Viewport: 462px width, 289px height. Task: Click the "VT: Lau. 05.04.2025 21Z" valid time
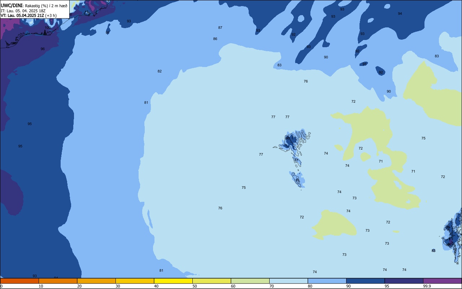click(x=22, y=15)
